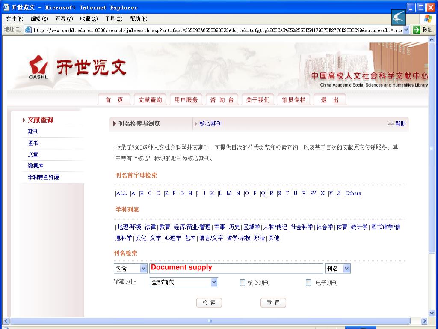The height and width of the screenshot is (329, 438).
Task: Click the 退出 logout tab
Action: (330, 100)
